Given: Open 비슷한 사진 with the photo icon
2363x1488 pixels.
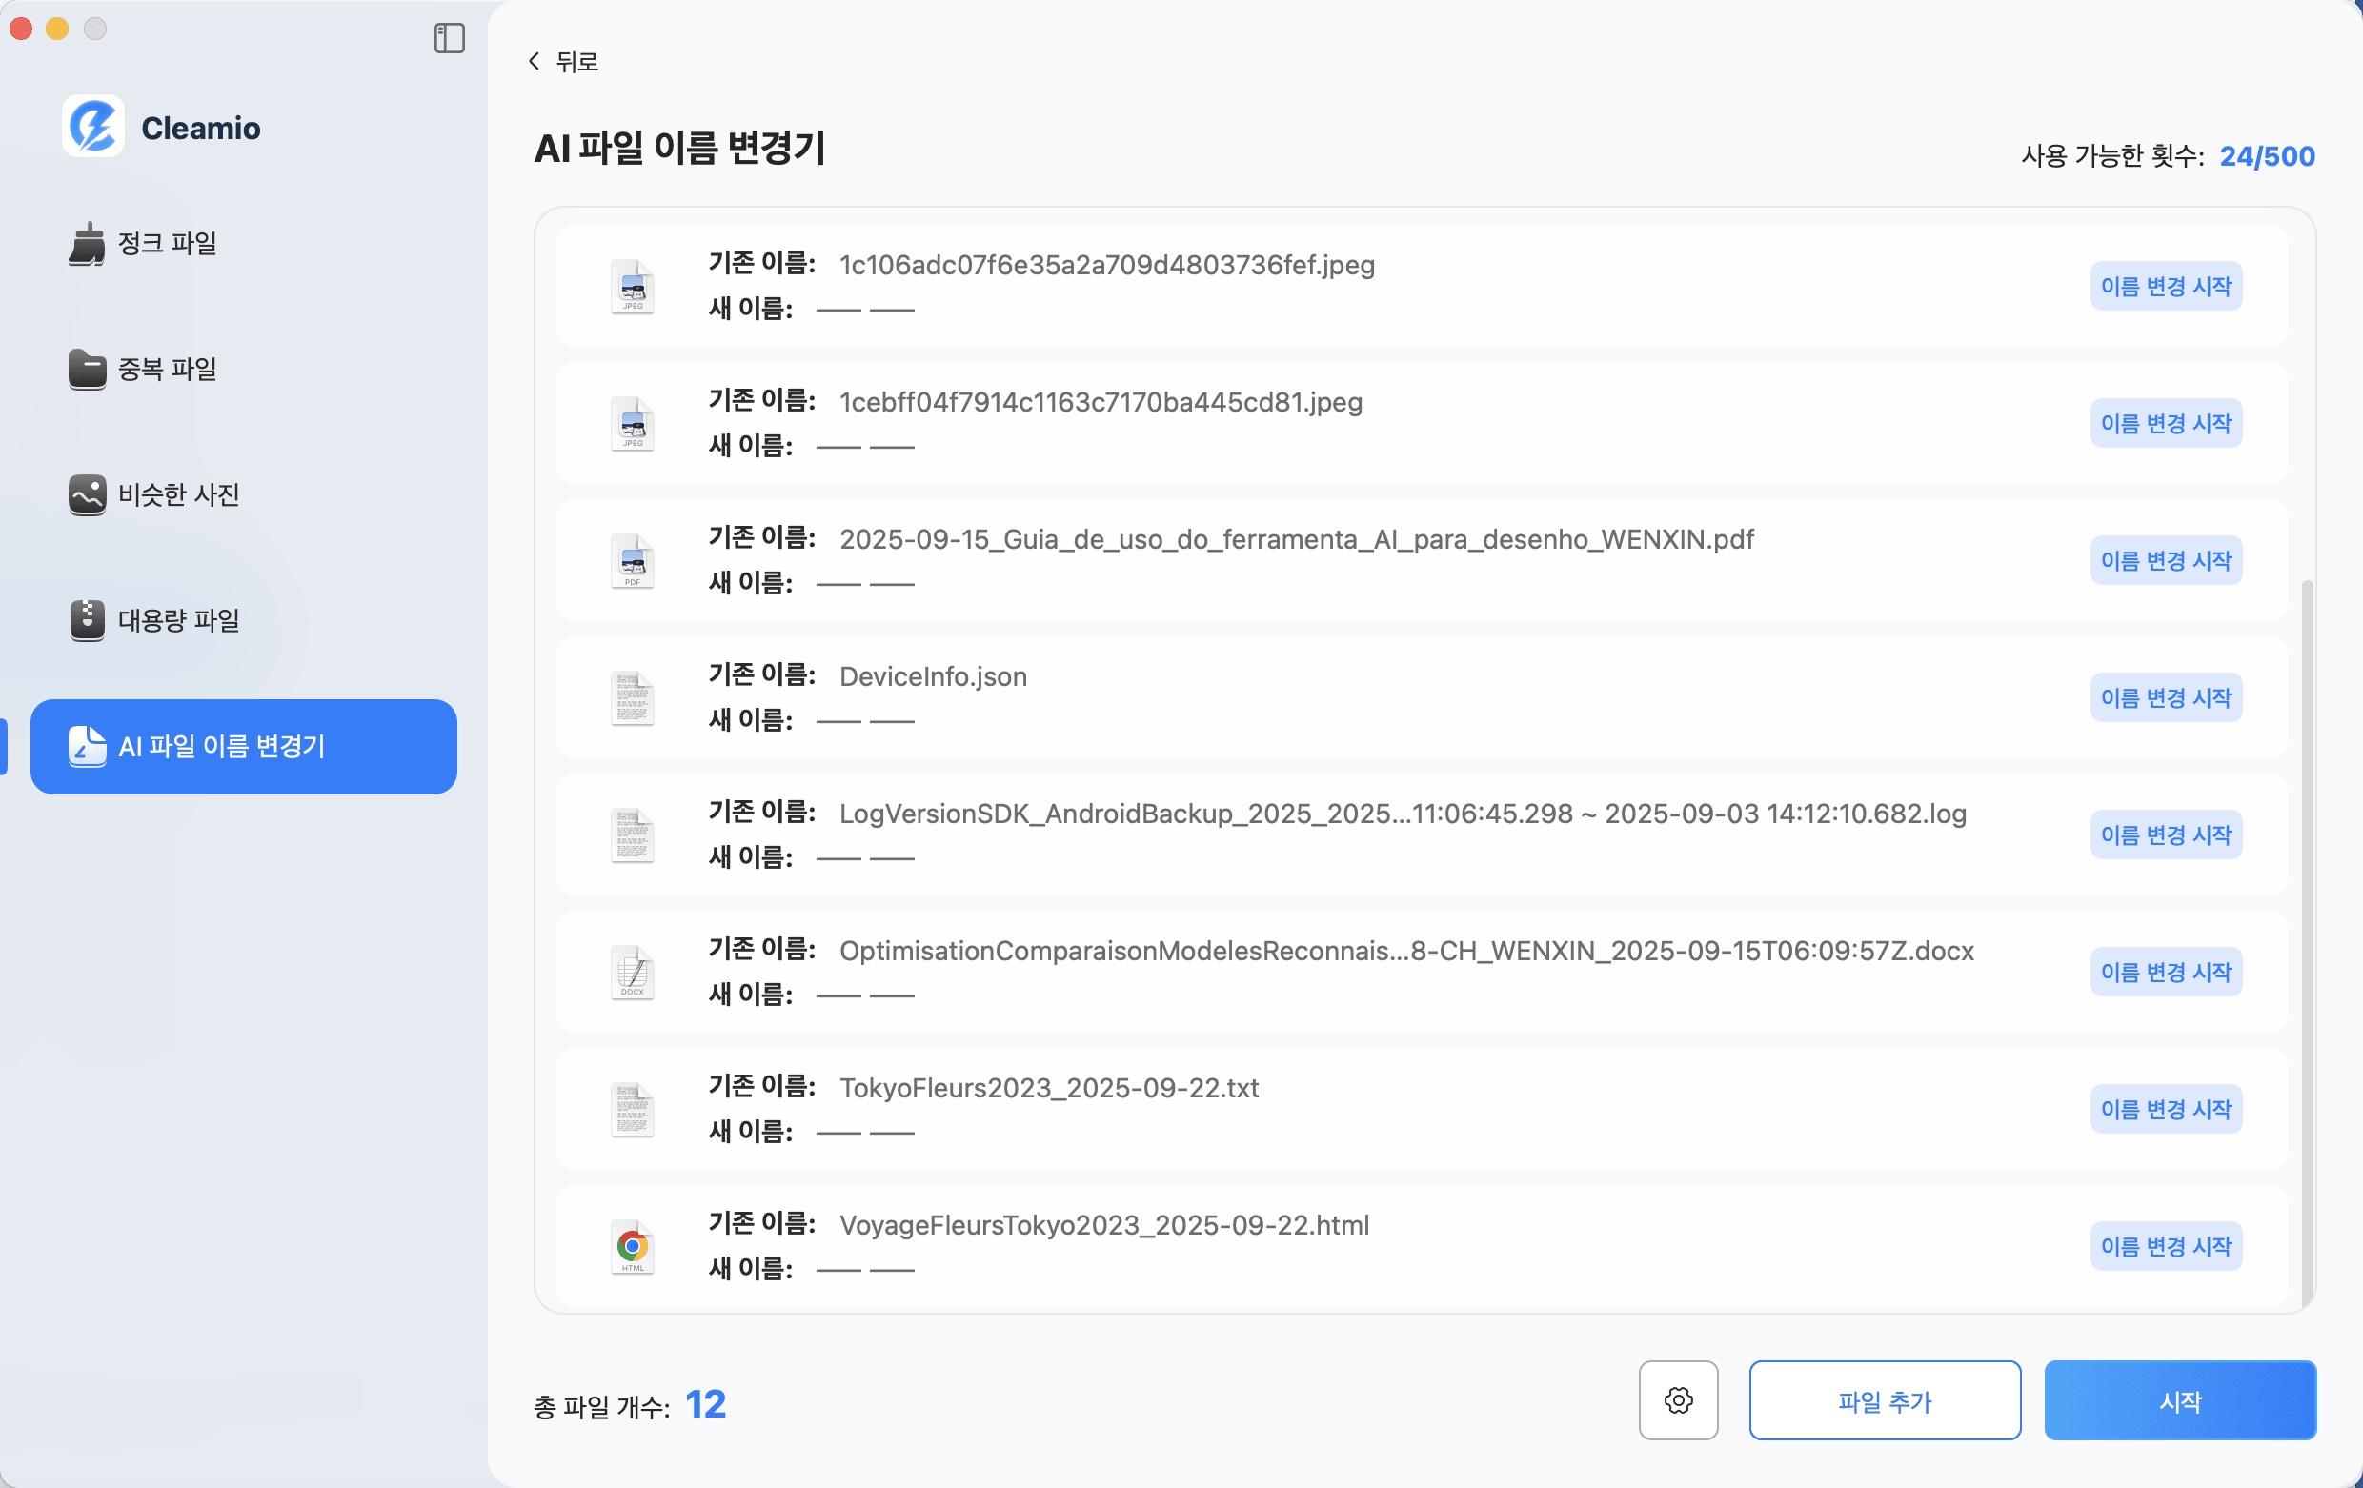Looking at the screenshot, I should [x=88, y=494].
